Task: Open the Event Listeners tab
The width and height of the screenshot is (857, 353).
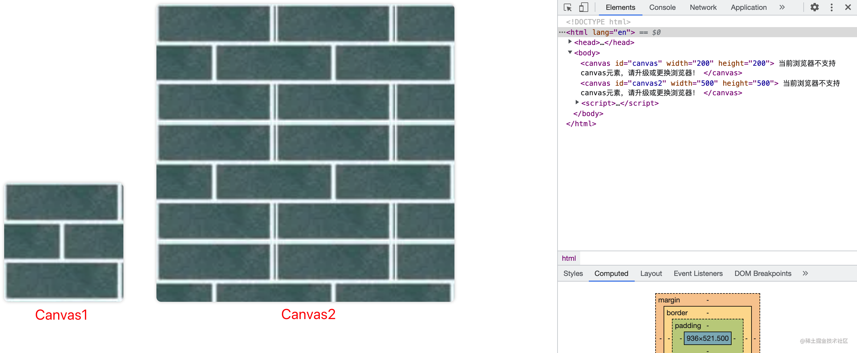Action: click(698, 273)
